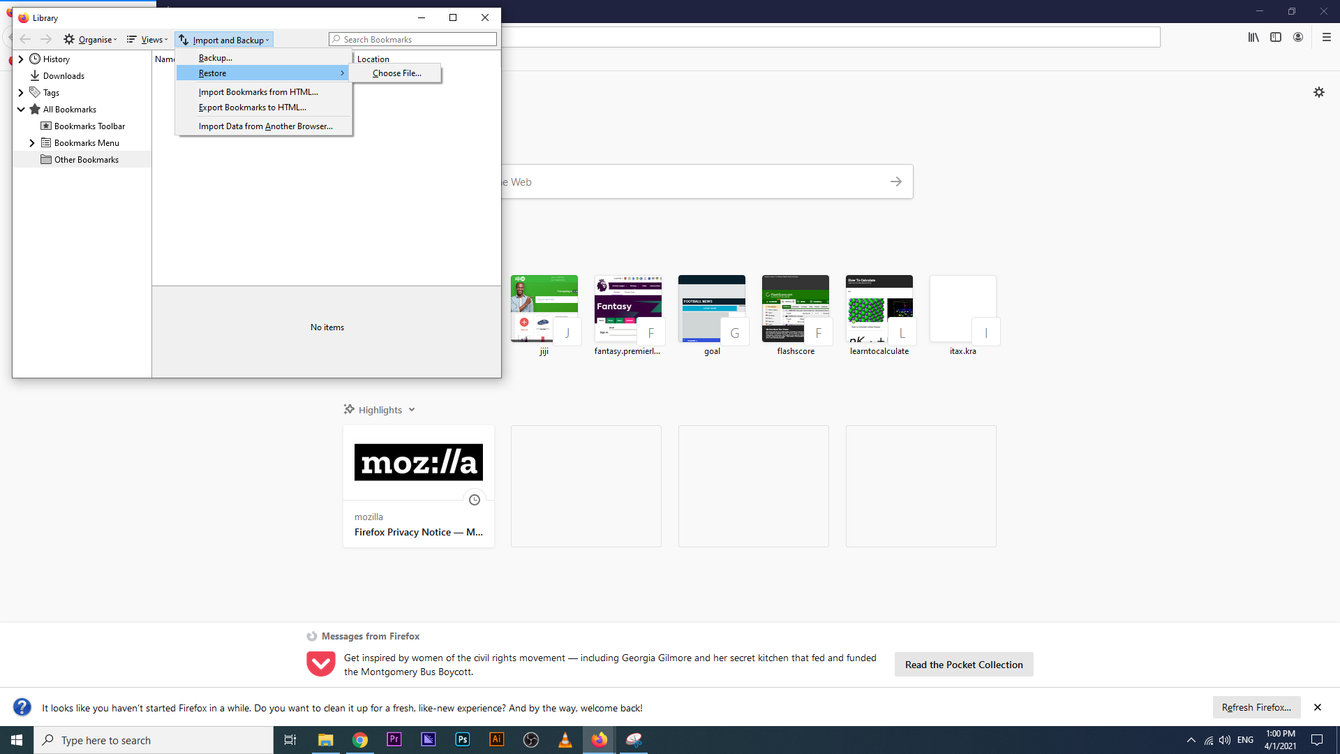Click the web search arrow button
Viewport: 1340px width, 754px height.
[x=896, y=182]
